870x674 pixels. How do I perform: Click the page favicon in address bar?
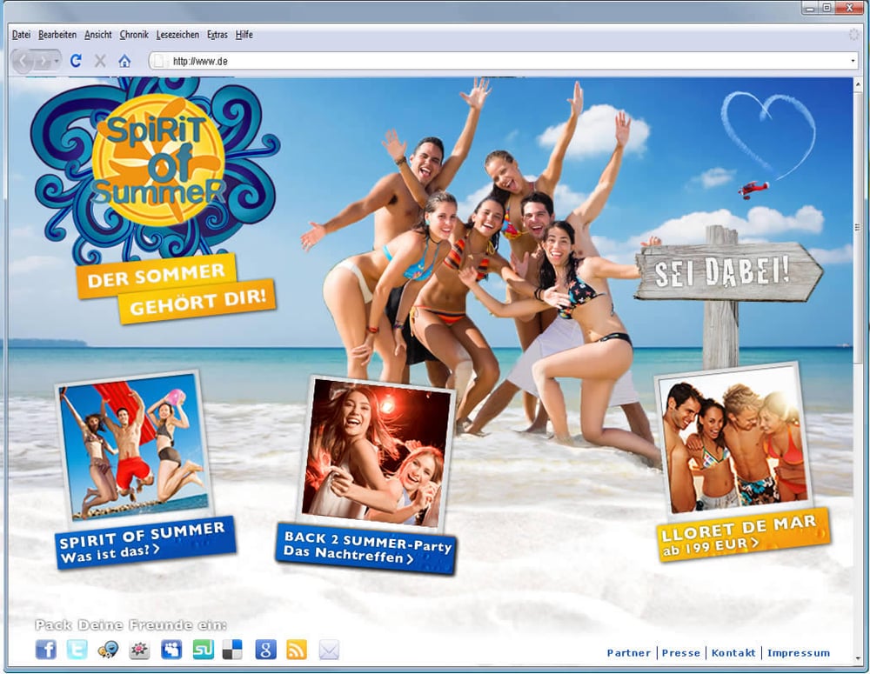[158, 61]
